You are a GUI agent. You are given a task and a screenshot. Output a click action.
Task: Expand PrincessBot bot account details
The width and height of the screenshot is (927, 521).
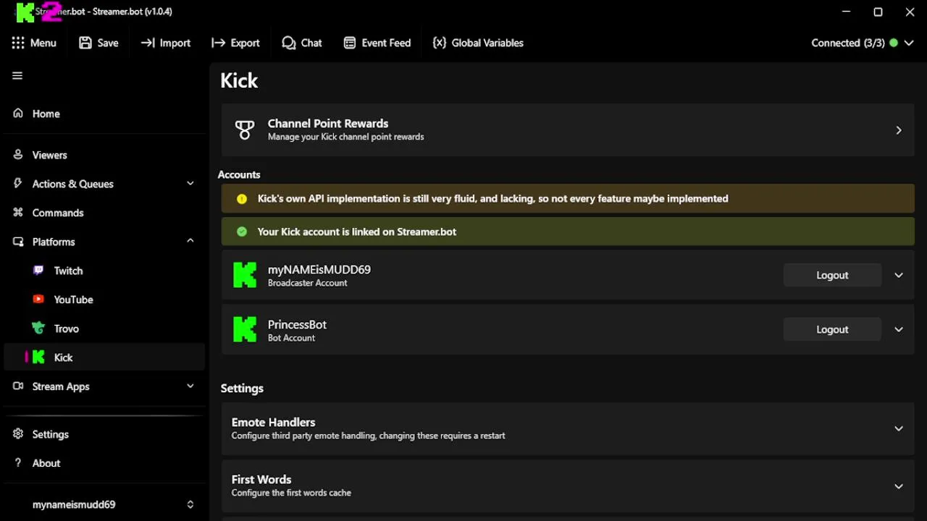(899, 330)
